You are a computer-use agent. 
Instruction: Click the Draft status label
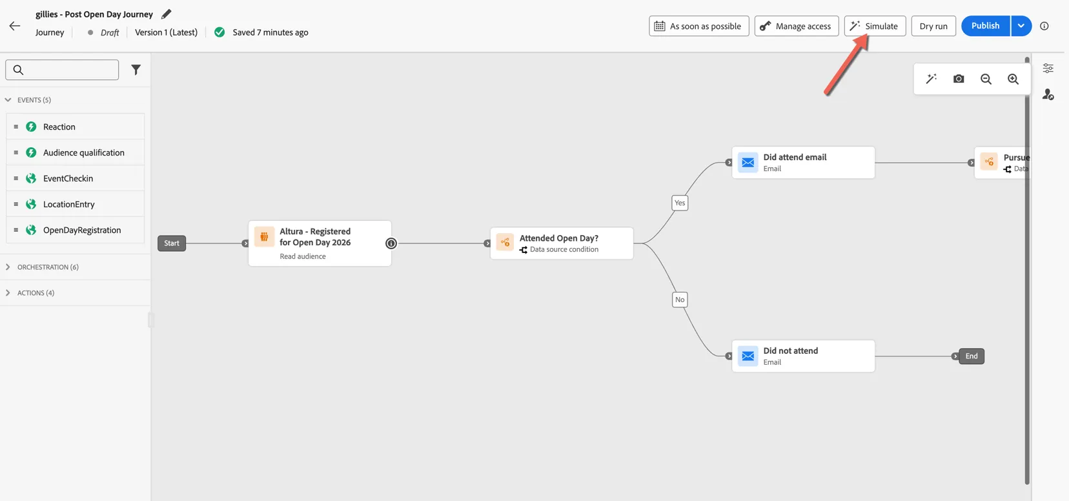(110, 32)
